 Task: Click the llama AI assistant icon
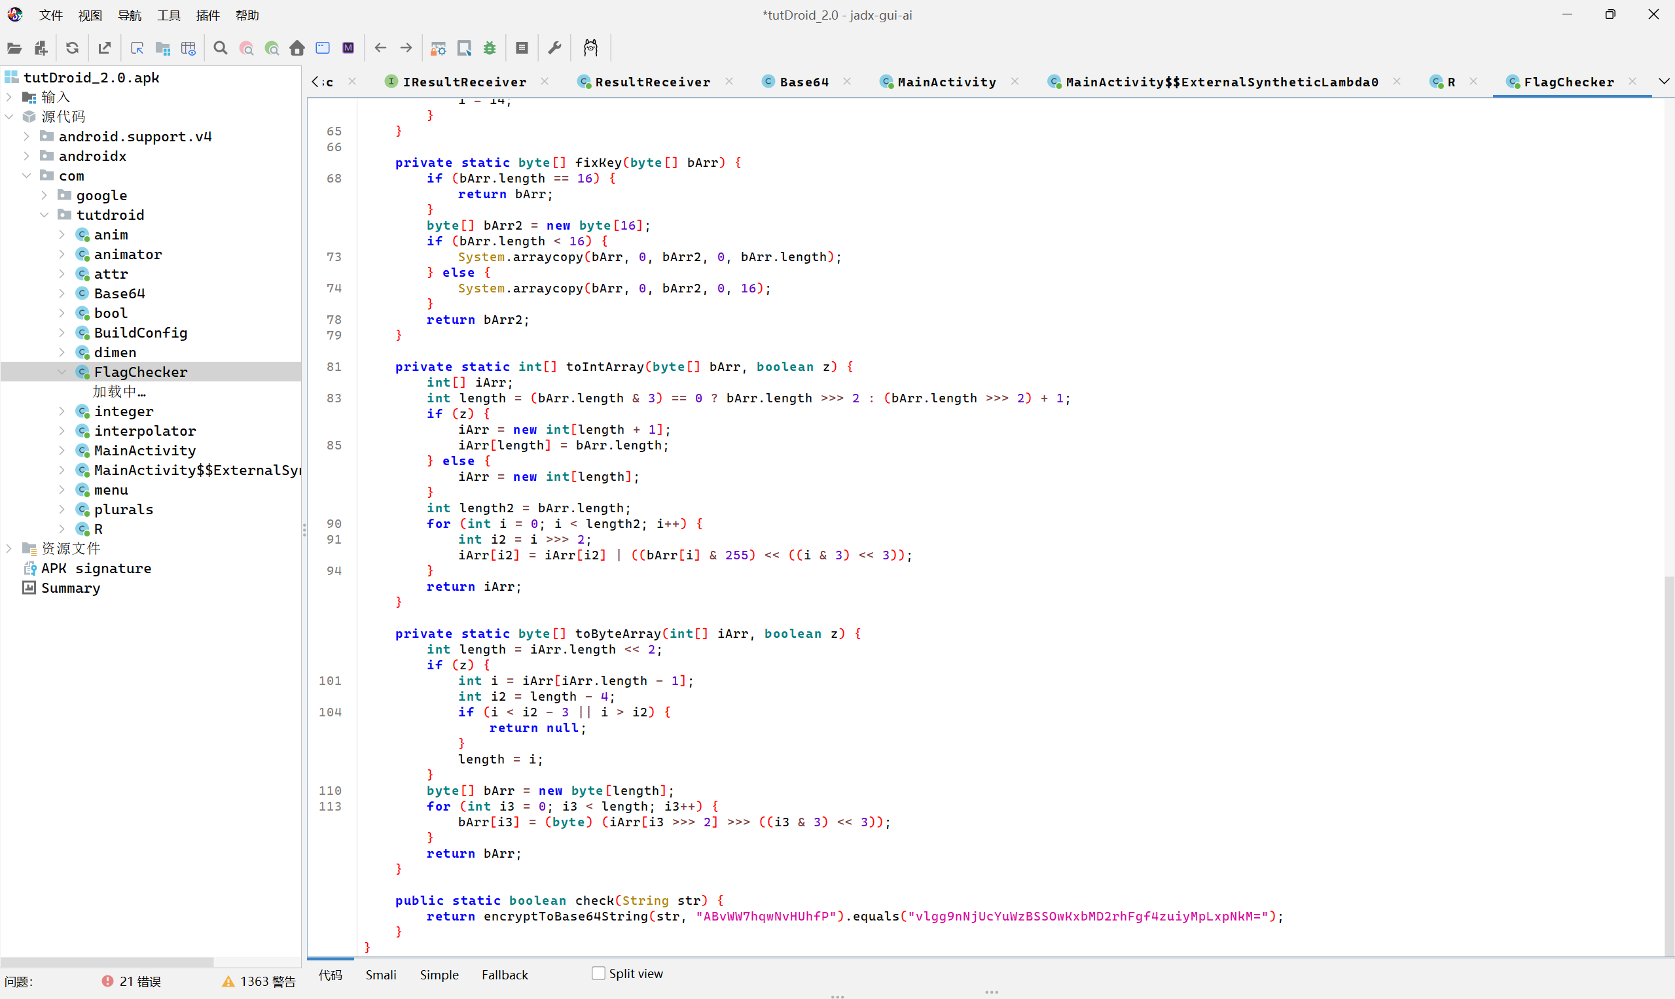tap(590, 48)
